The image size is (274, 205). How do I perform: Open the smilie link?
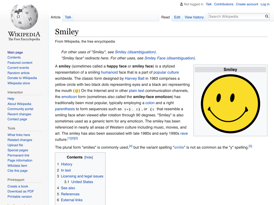tap(179, 147)
